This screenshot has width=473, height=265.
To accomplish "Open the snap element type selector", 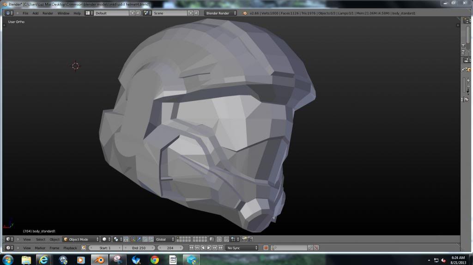I will click(235, 239).
